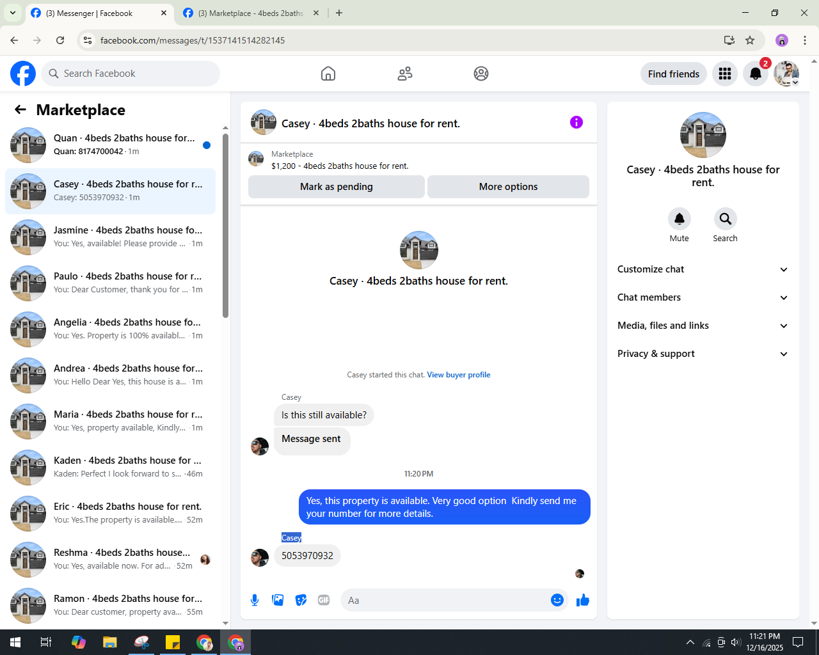Click the More options button
This screenshot has width=819, height=655.
tap(508, 187)
